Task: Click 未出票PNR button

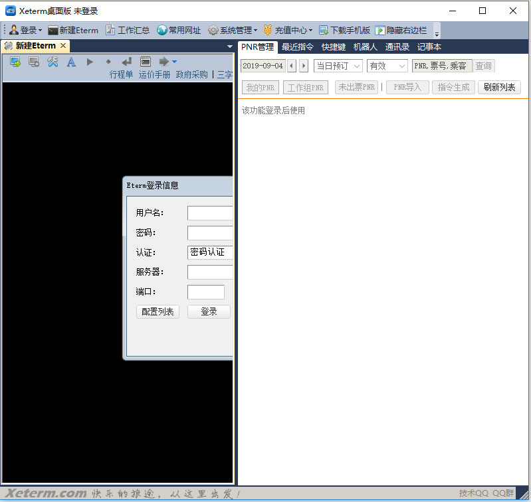Action: point(356,87)
